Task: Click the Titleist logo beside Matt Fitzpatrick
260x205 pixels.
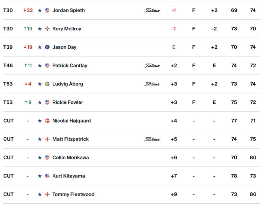Action: (152, 139)
